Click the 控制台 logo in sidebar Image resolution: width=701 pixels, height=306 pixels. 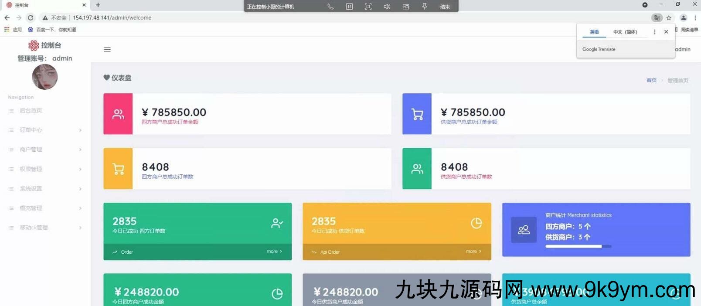click(x=44, y=45)
